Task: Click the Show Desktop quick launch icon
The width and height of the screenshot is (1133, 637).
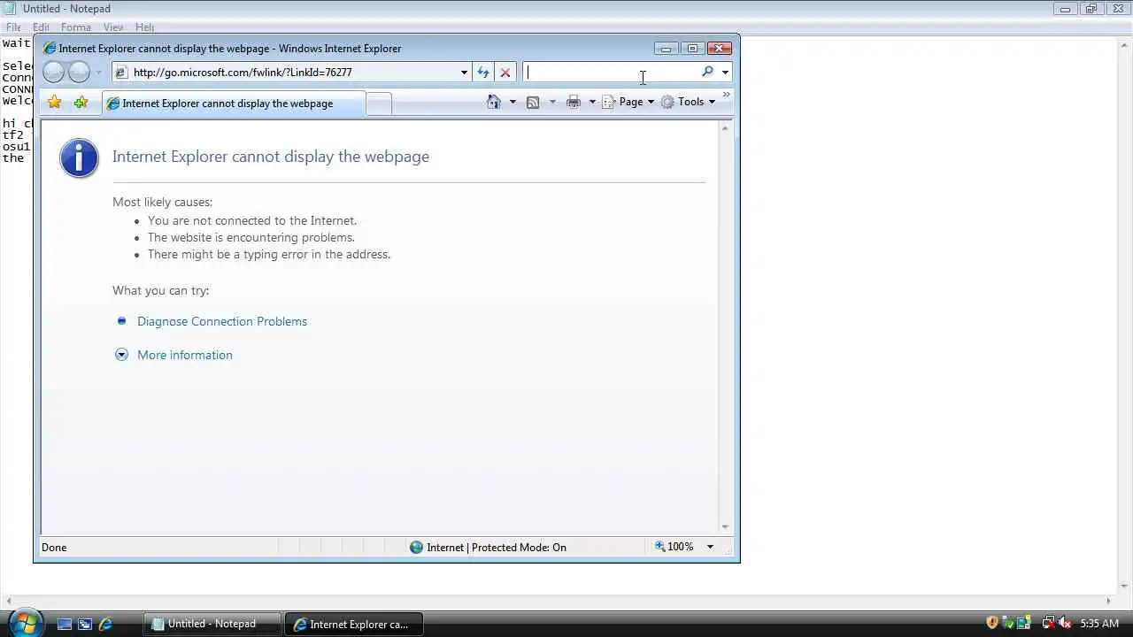Action: (x=64, y=624)
